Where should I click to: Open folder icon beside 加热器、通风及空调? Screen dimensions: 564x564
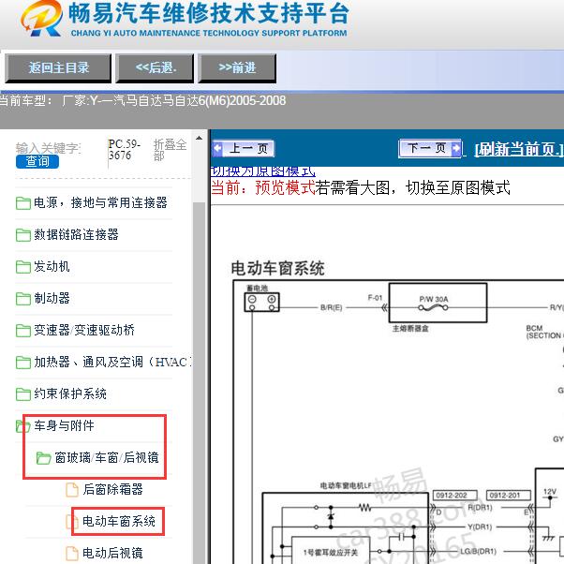coord(23,363)
